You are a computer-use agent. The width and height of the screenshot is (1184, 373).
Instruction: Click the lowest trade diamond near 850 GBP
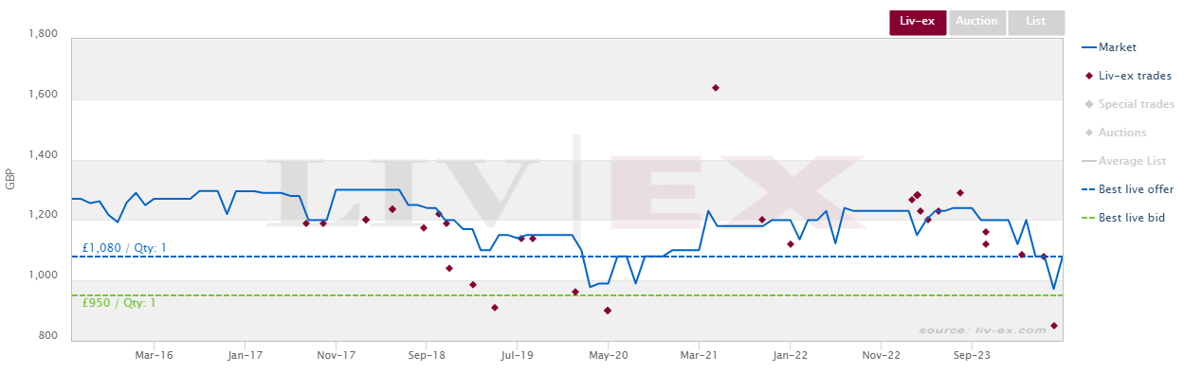coord(1054,326)
